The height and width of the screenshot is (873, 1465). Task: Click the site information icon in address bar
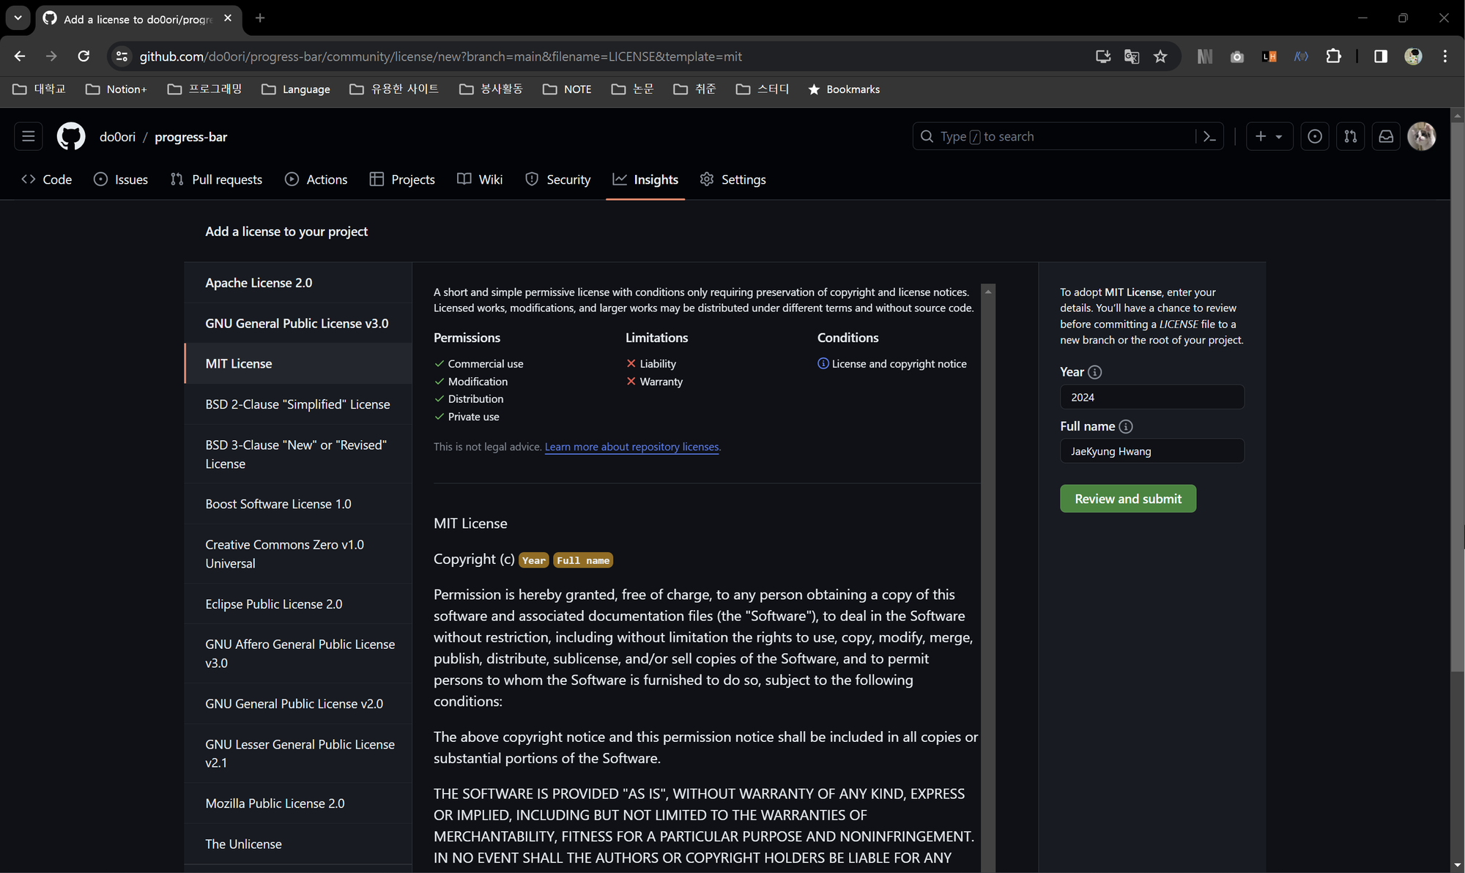coord(122,56)
